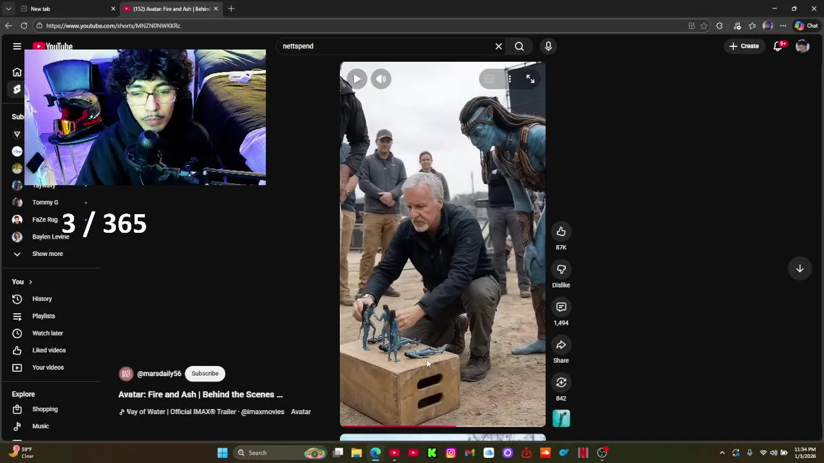Open History in sidebar
Screen dimensions: 824x463
pos(42,299)
